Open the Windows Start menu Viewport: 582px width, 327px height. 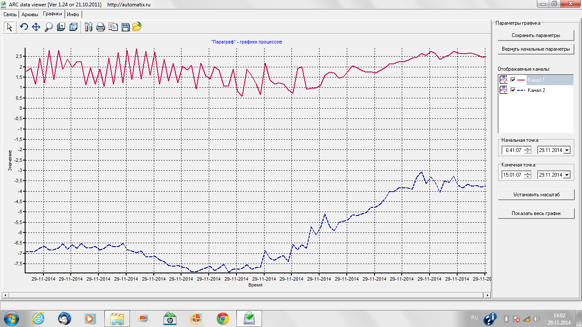tap(12, 318)
